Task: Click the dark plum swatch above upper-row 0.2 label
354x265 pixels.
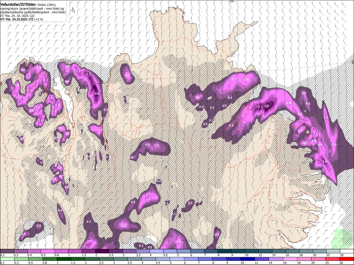Action: (x=7, y=251)
